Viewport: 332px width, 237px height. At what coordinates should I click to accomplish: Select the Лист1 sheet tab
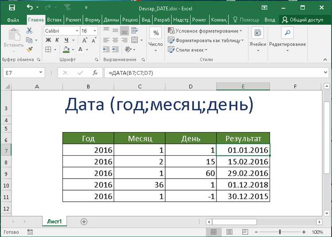tap(54, 222)
